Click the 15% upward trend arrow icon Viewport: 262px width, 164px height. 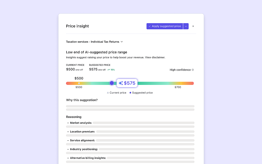coord(108,70)
